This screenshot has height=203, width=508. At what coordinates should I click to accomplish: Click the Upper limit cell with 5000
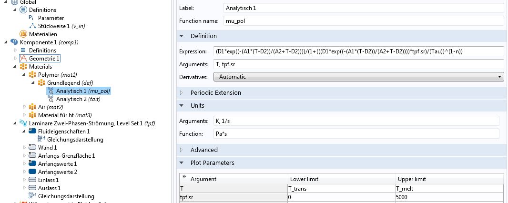pyautogui.click(x=449, y=197)
